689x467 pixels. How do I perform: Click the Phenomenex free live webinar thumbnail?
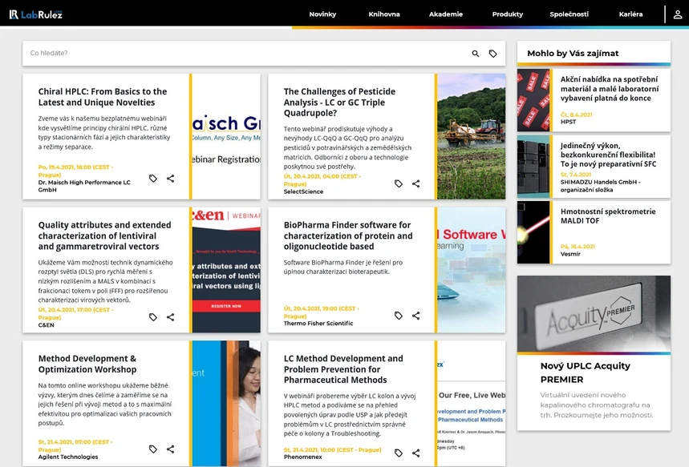pyautogui.click(x=472, y=404)
